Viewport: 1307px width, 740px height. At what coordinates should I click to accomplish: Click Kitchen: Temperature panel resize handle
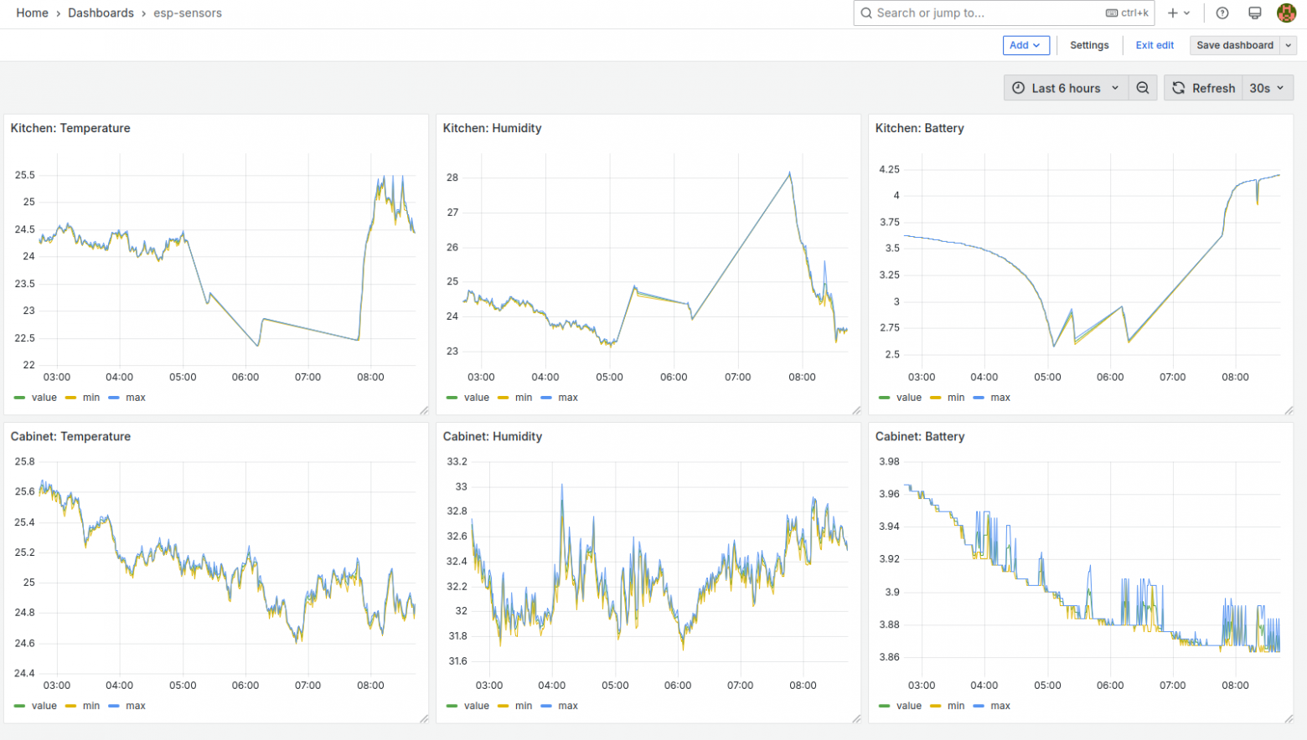point(424,410)
